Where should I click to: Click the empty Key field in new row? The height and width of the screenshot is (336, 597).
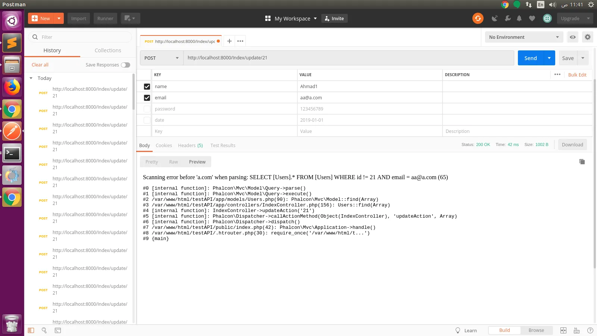225,131
